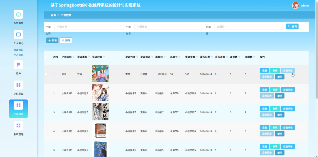The image size is (318, 157).
Task: Click 章节管理 for 小说名称6 row
Action: (x=267, y=134)
